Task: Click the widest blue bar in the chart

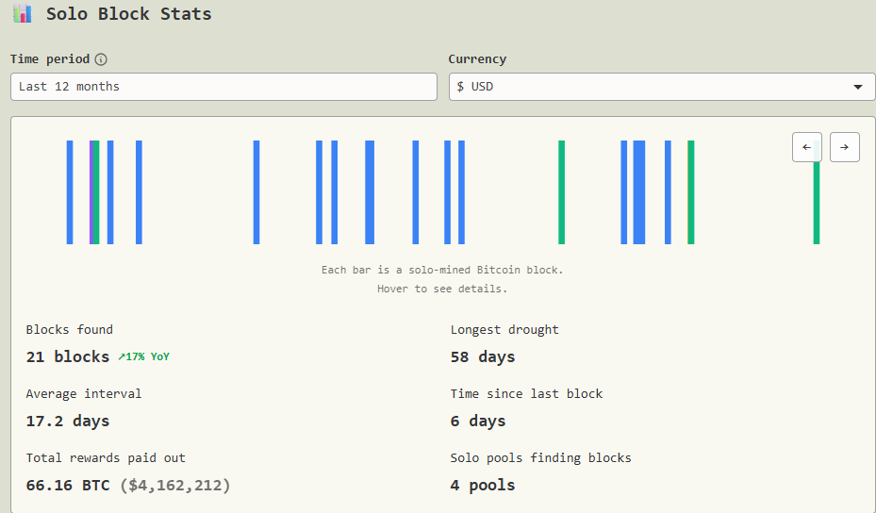Action: pos(639,192)
